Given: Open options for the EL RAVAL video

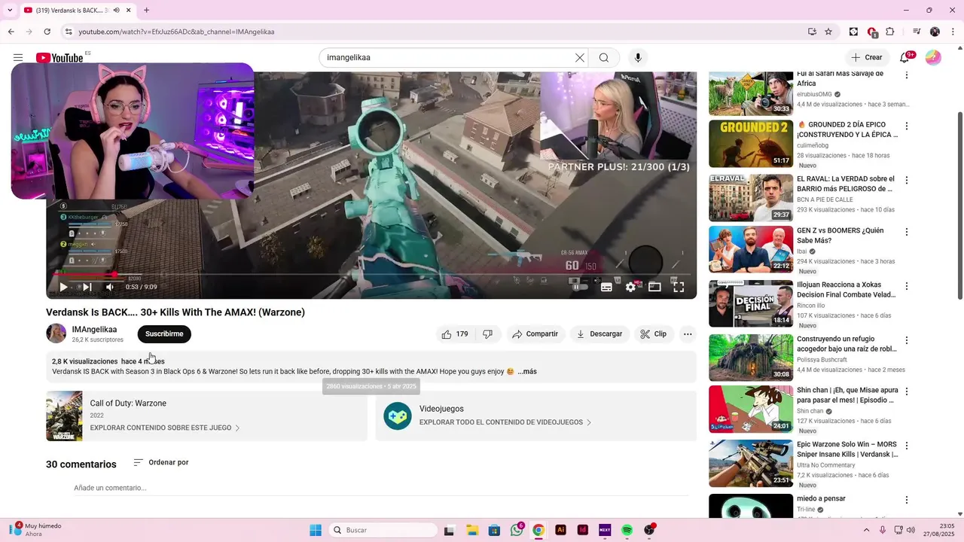Looking at the screenshot, I should point(907,180).
